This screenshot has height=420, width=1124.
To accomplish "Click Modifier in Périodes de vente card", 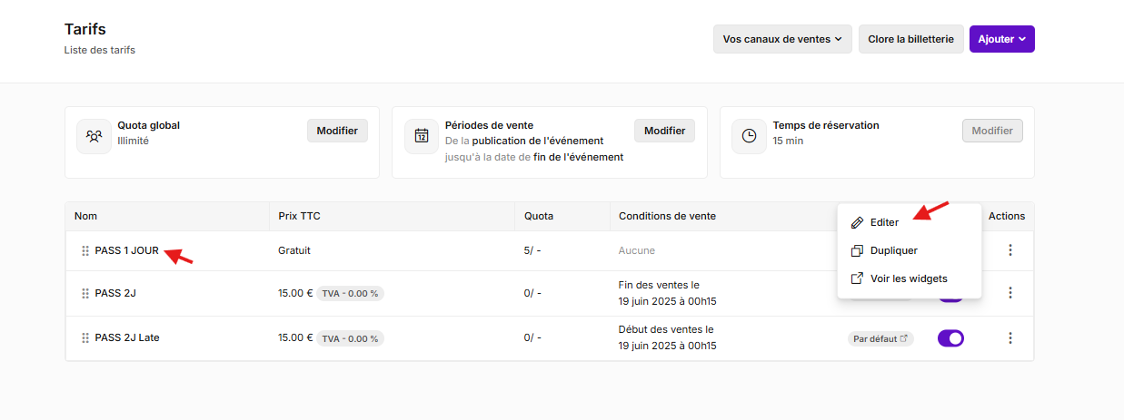I will pyautogui.click(x=664, y=131).
